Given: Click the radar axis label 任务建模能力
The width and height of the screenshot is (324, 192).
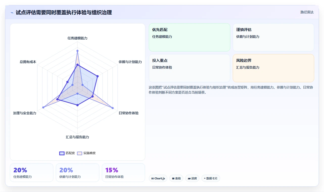Looking at the screenshot, I should point(77,38).
